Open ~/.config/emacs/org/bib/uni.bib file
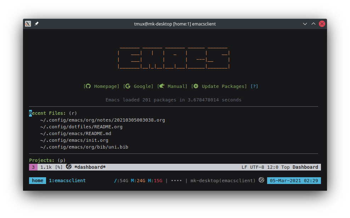This screenshot has height=218, width=350. 84,147
